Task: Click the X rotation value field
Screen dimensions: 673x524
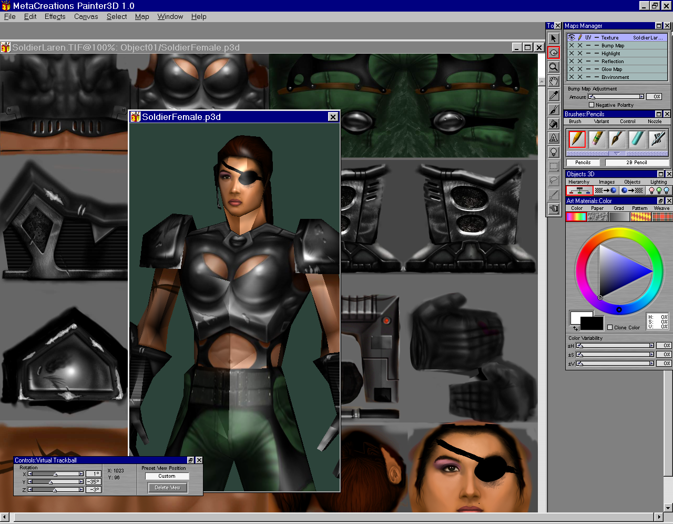Action: click(x=93, y=474)
